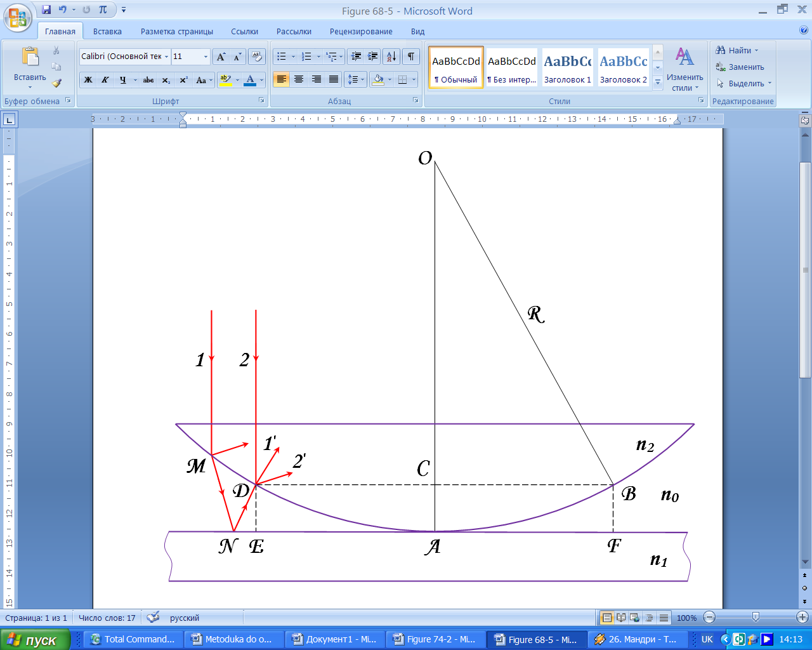Screen dimensions: 812x650
Task: Open the Рассылки ribbon tab
Action: [x=294, y=31]
